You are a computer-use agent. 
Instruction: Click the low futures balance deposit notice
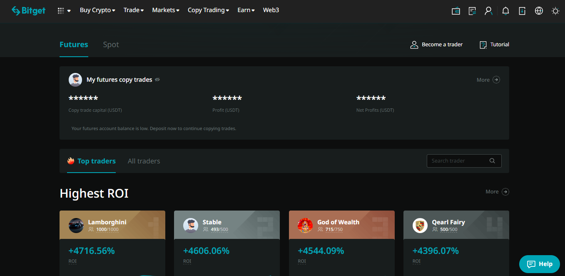pos(154,128)
